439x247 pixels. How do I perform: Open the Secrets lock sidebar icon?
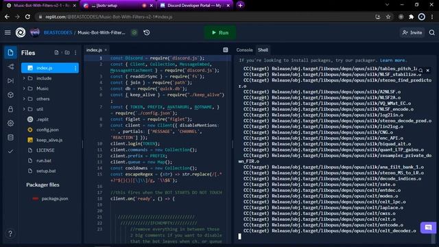[x=11, y=109]
